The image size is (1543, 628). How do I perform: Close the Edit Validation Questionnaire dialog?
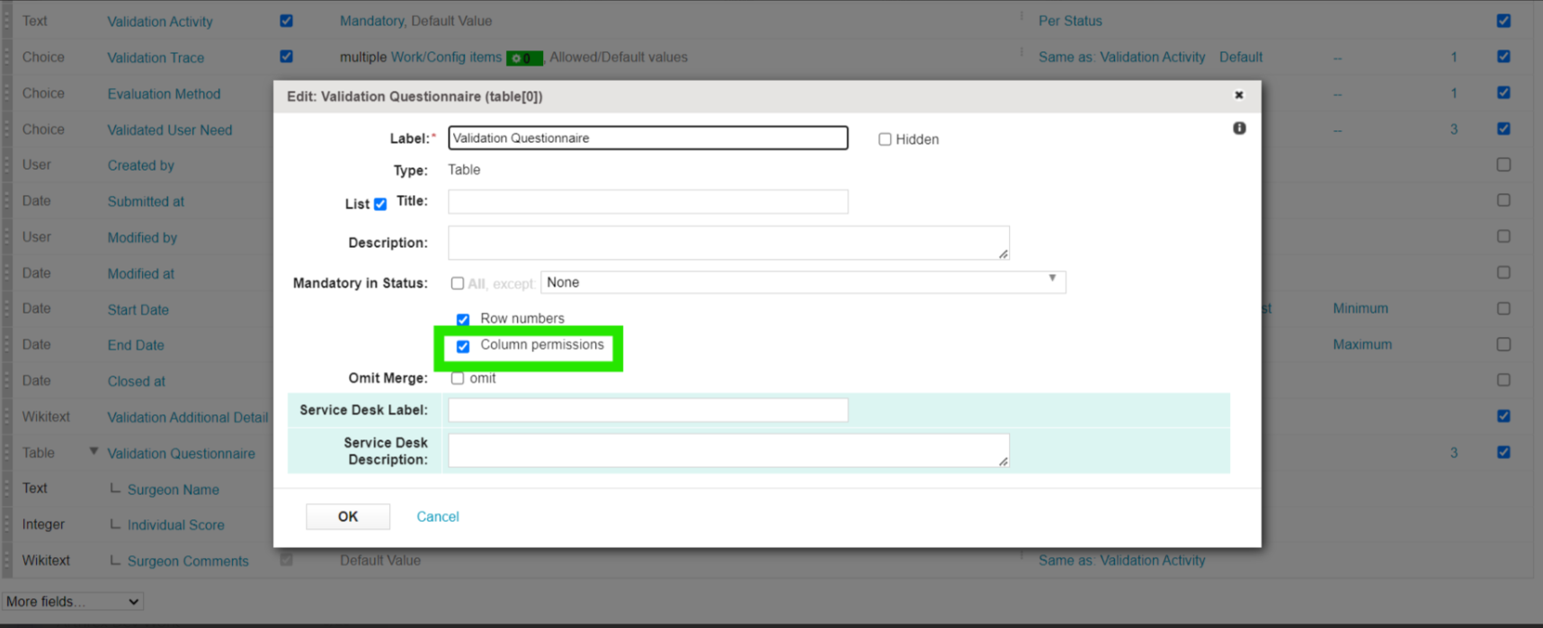(x=1238, y=95)
